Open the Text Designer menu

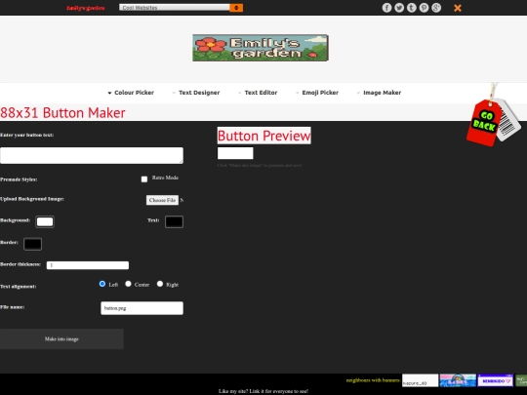(x=199, y=93)
